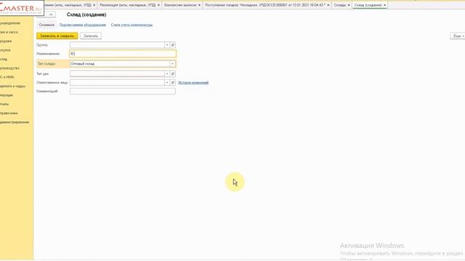This screenshot has height=261, width=465.
Task: Click inside the Ответственное лицо input field
Action: point(117,83)
